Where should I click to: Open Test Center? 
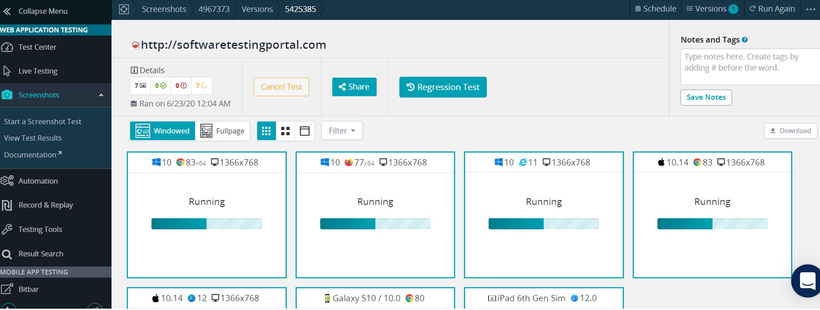[x=37, y=47]
